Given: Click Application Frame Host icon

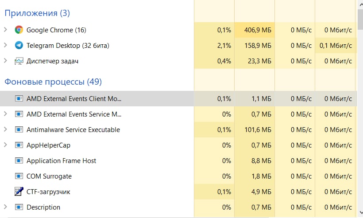Looking at the screenshot, I should pos(19,161).
